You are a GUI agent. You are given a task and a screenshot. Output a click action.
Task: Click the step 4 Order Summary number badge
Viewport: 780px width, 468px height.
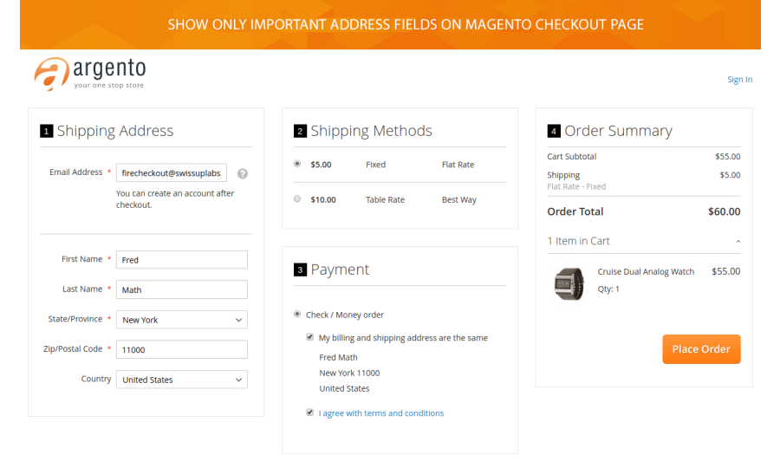point(554,132)
